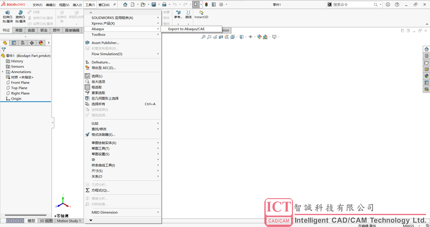Switch to the DimXpertManager crosshair tab icon
The height and width of the screenshot is (227, 430).
coord(32,43)
